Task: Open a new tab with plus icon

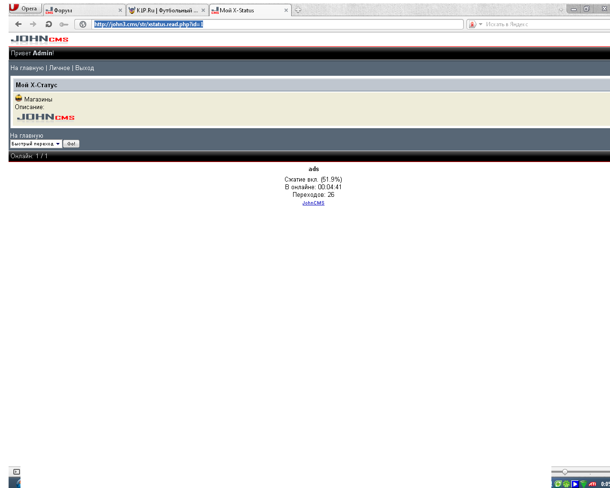Action: [298, 10]
